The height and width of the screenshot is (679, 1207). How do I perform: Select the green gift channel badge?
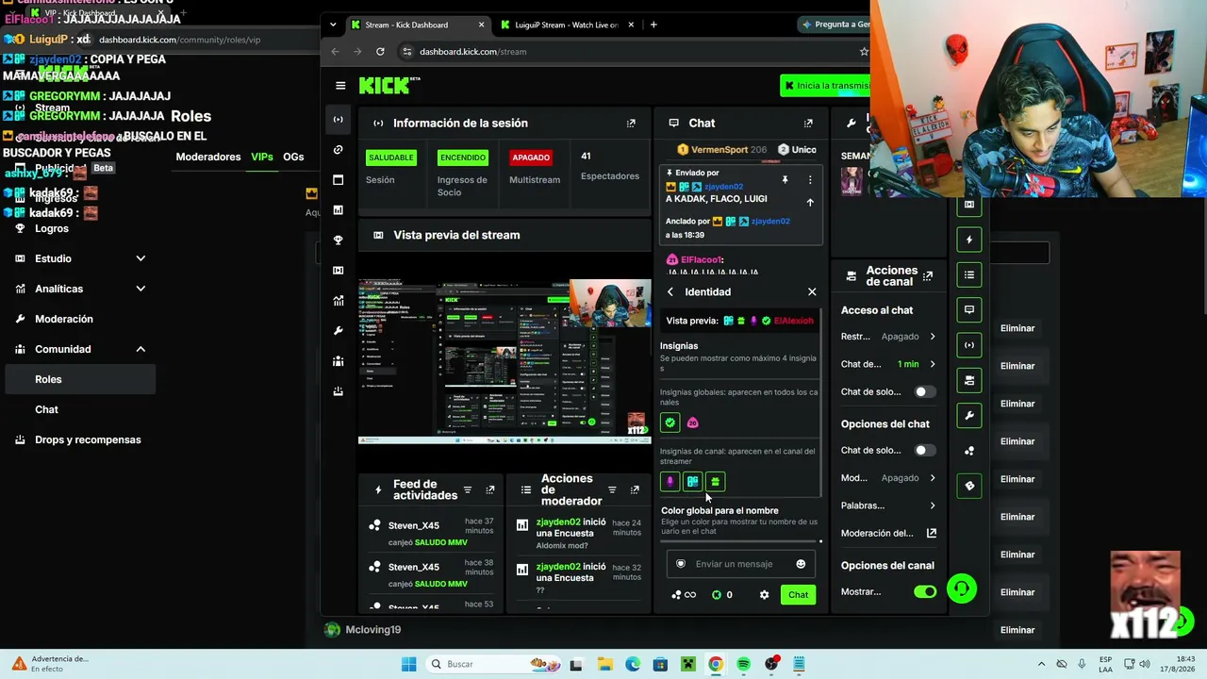coord(716,482)
